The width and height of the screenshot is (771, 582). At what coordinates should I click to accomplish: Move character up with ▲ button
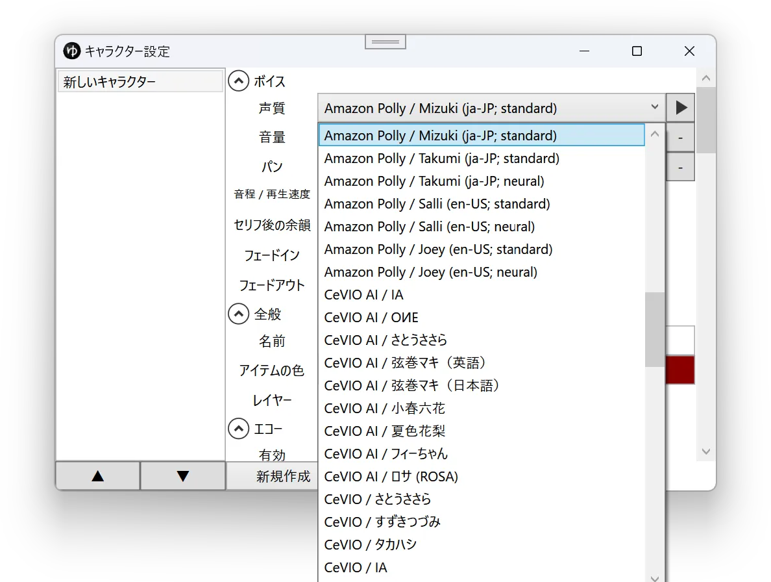point(98,475)
